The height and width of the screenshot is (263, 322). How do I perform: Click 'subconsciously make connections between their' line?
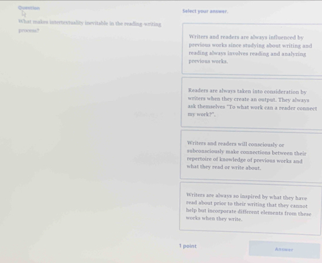point(247,152)
